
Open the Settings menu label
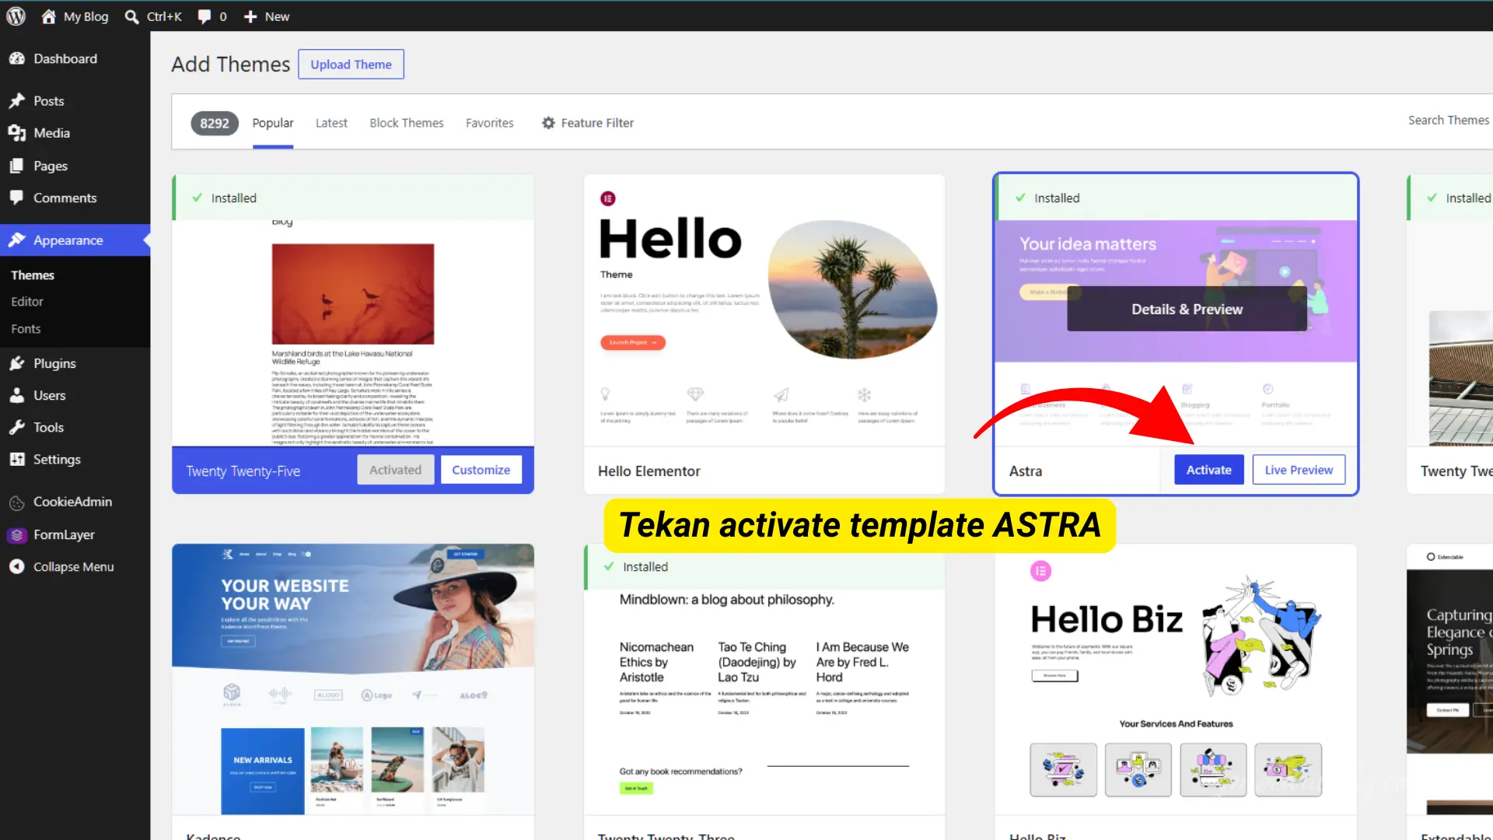click(x=57, y=459)
